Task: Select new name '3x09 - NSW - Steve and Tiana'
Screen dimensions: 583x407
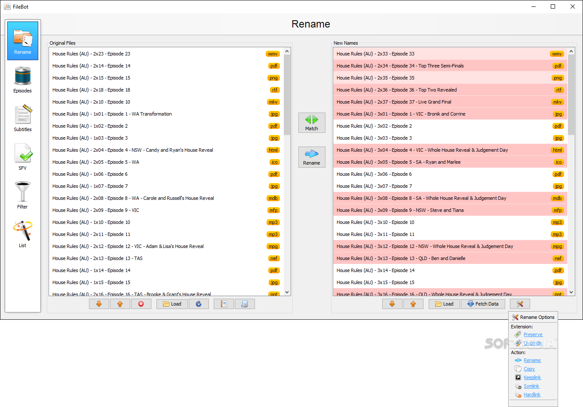Action: tap(450, 210)
